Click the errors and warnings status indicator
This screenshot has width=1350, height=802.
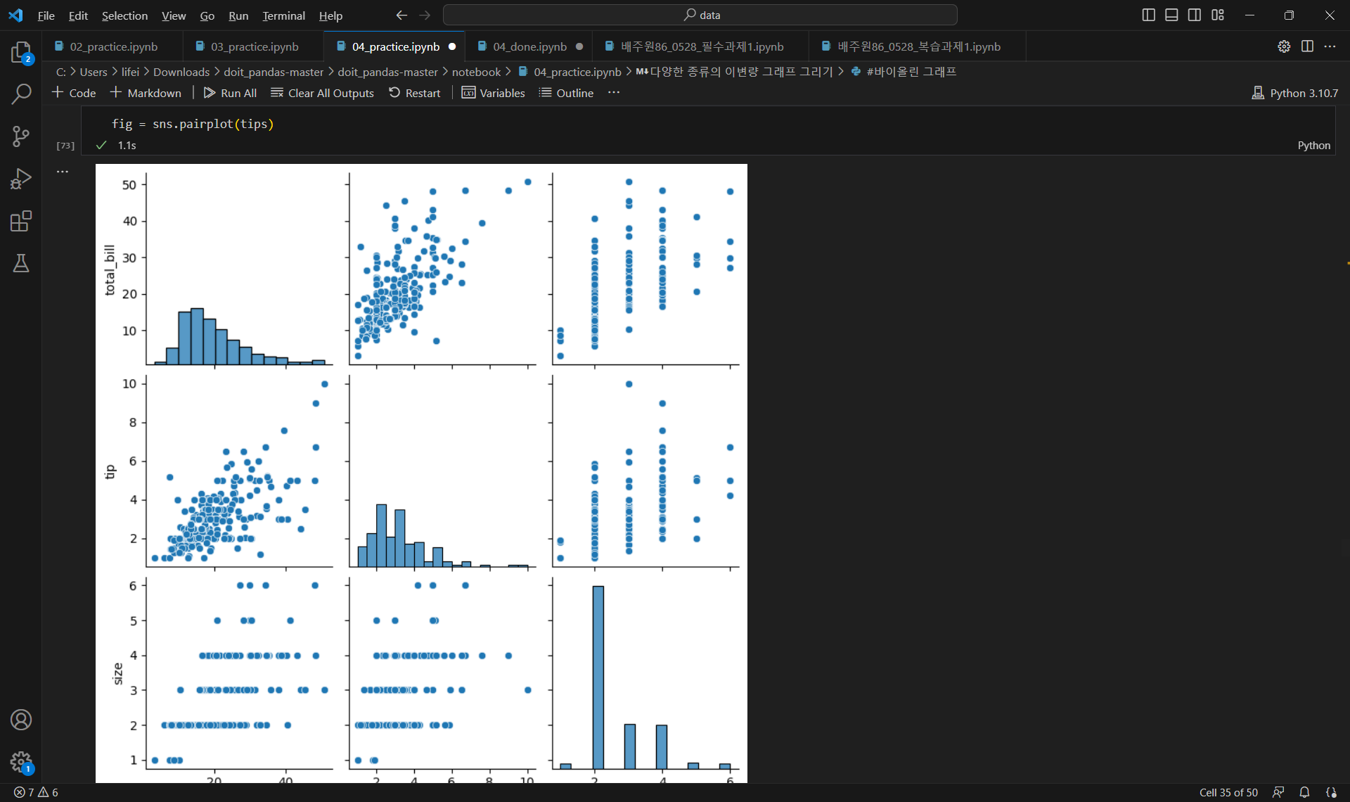click(37, 792)
